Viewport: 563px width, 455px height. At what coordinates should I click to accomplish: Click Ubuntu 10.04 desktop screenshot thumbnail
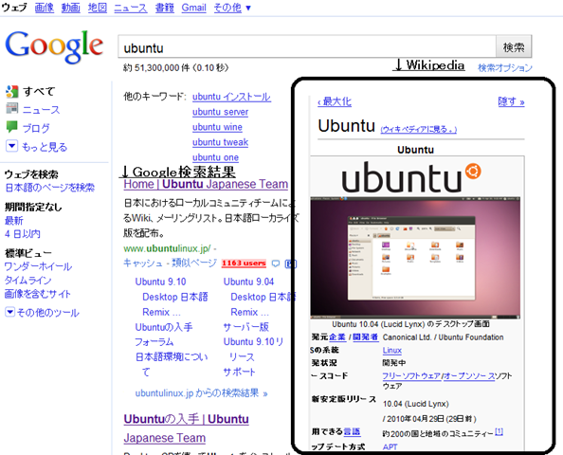coord(415,258)
